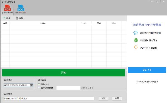Viewport: 167px width, 103px height.
Task: Select the word转pdf DOC icon
Action: pyautogui.click(x=21, y=8)
